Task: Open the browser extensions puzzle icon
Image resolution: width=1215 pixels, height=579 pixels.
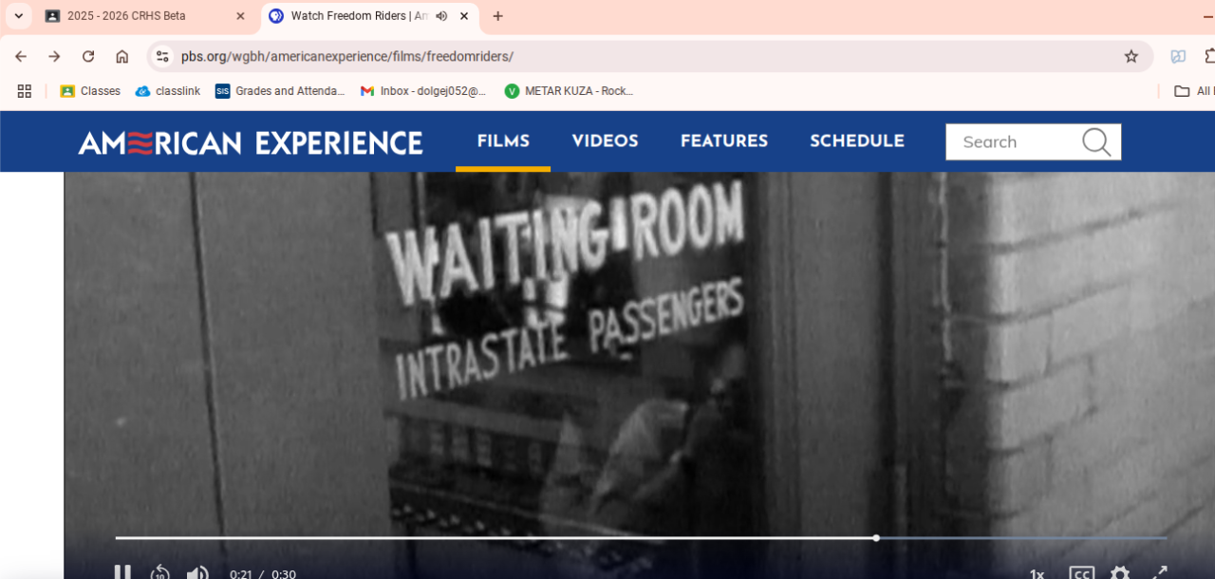Action: coord(1208,56)
